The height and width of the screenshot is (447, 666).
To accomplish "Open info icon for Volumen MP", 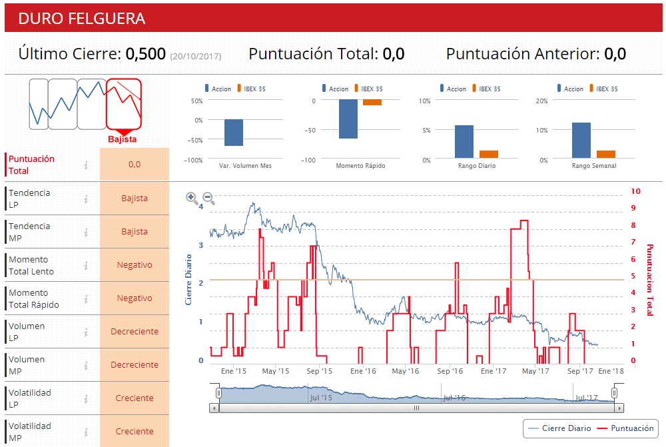I will 86,365.
